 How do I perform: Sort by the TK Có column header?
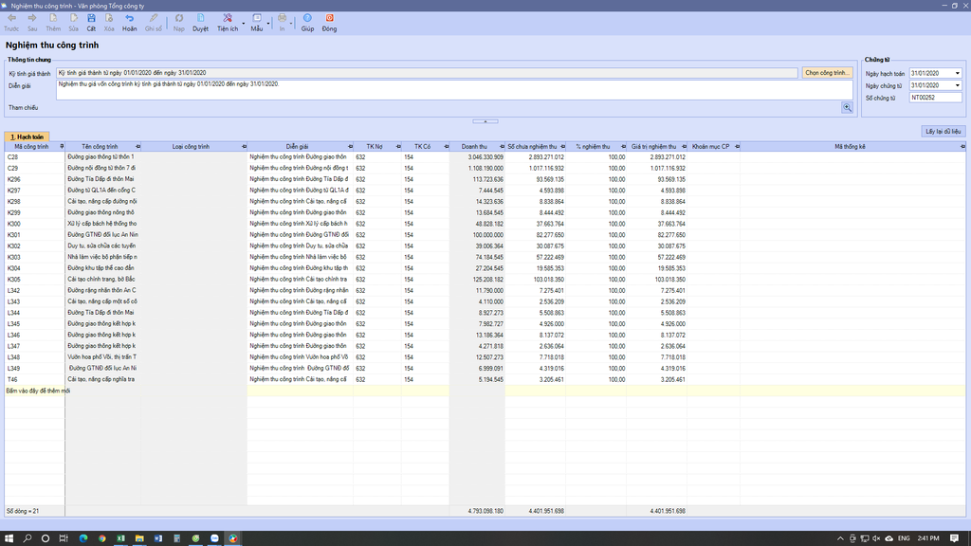coord(422,147)
